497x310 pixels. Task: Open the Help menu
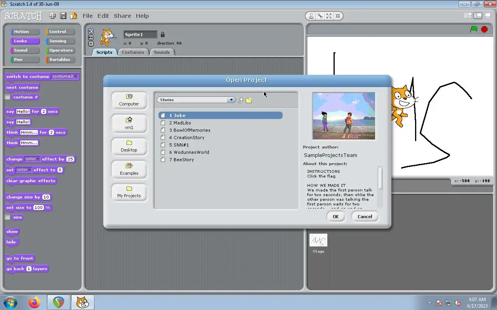coord(142,16)
